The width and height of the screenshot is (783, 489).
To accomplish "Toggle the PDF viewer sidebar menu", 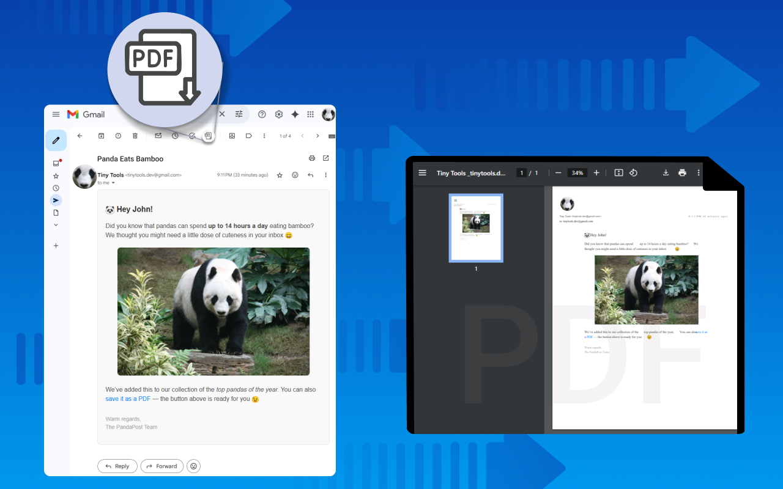I will click(422, 173).
